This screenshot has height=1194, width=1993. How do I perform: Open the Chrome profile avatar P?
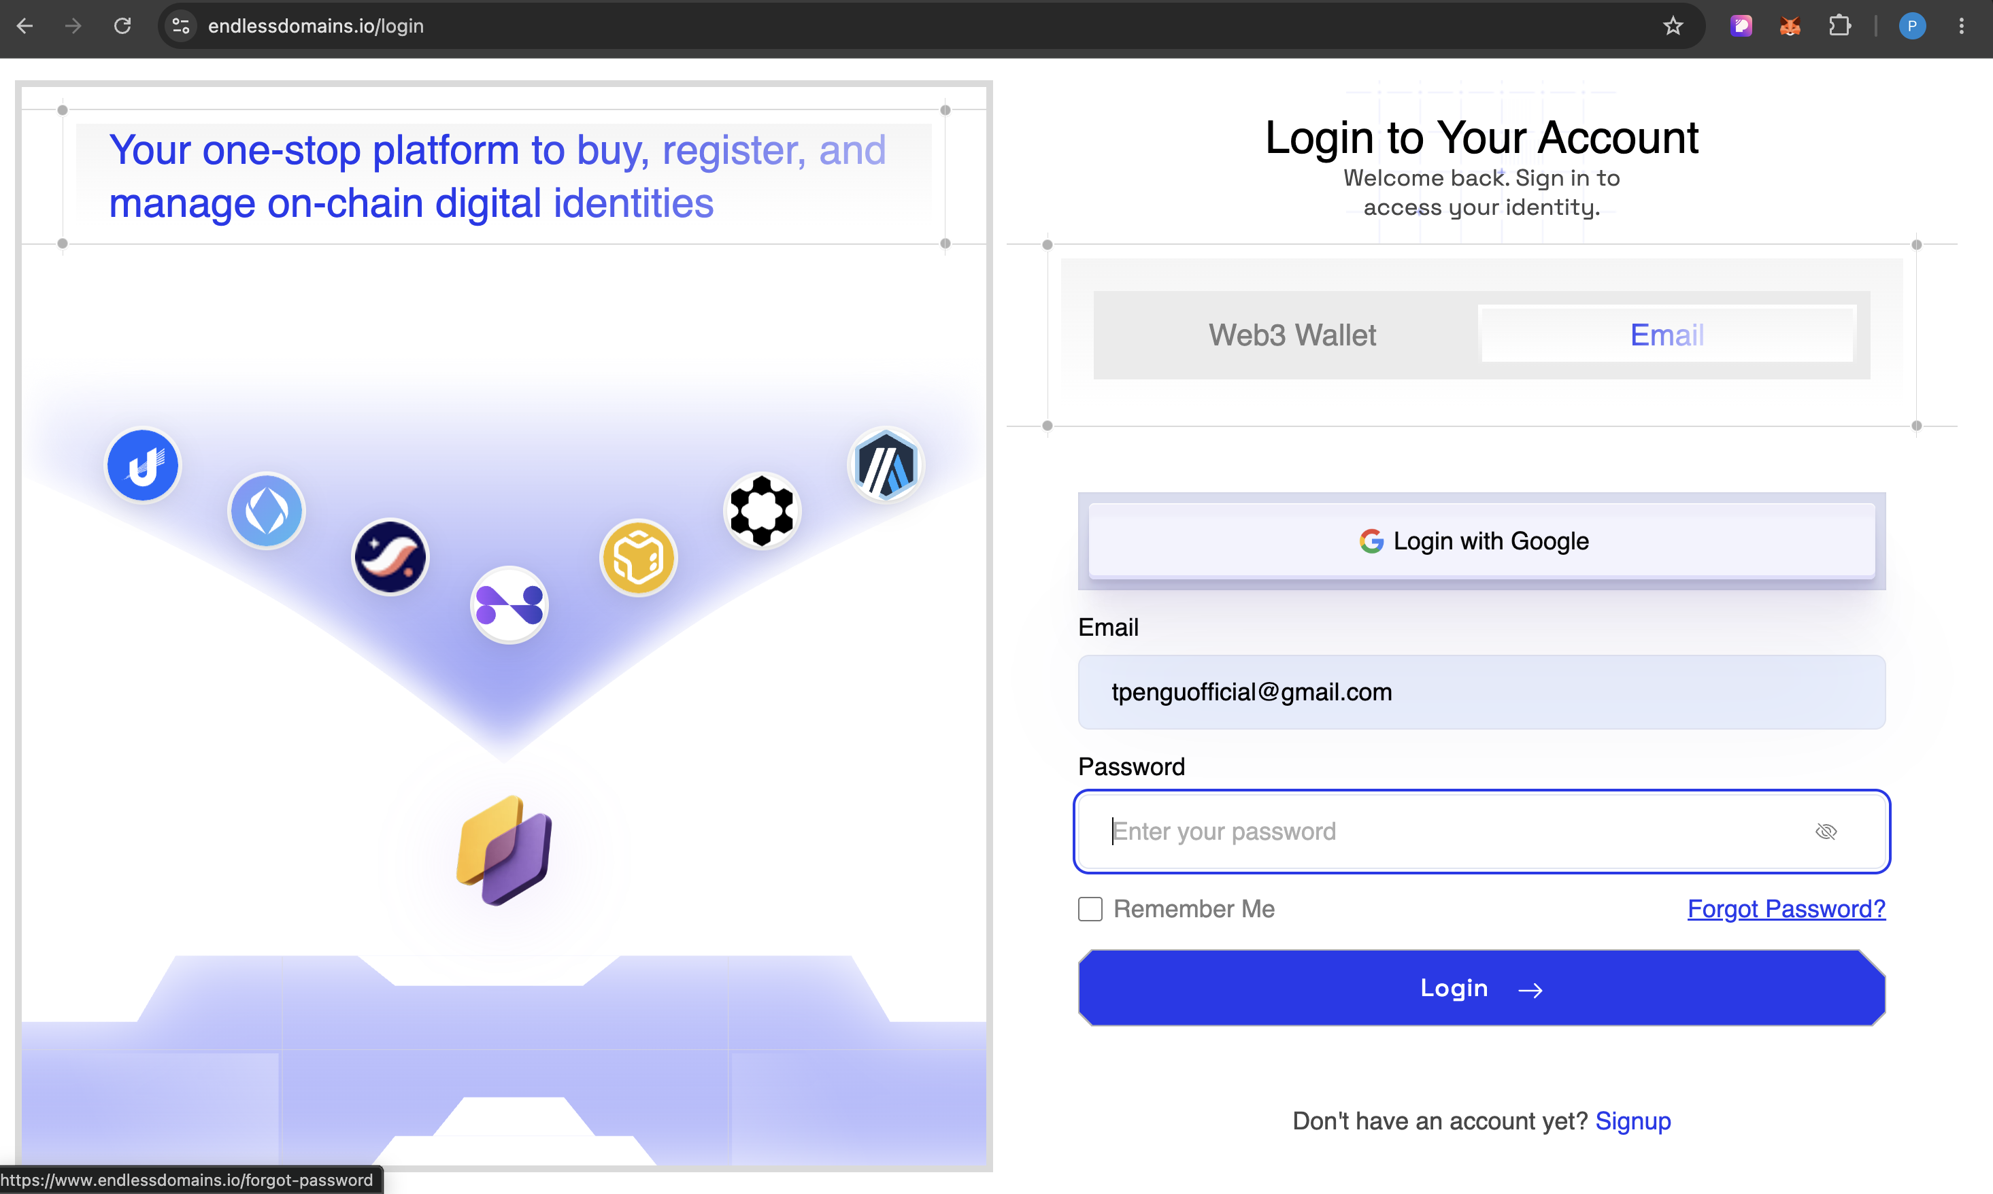click(x=1911, y=26)
